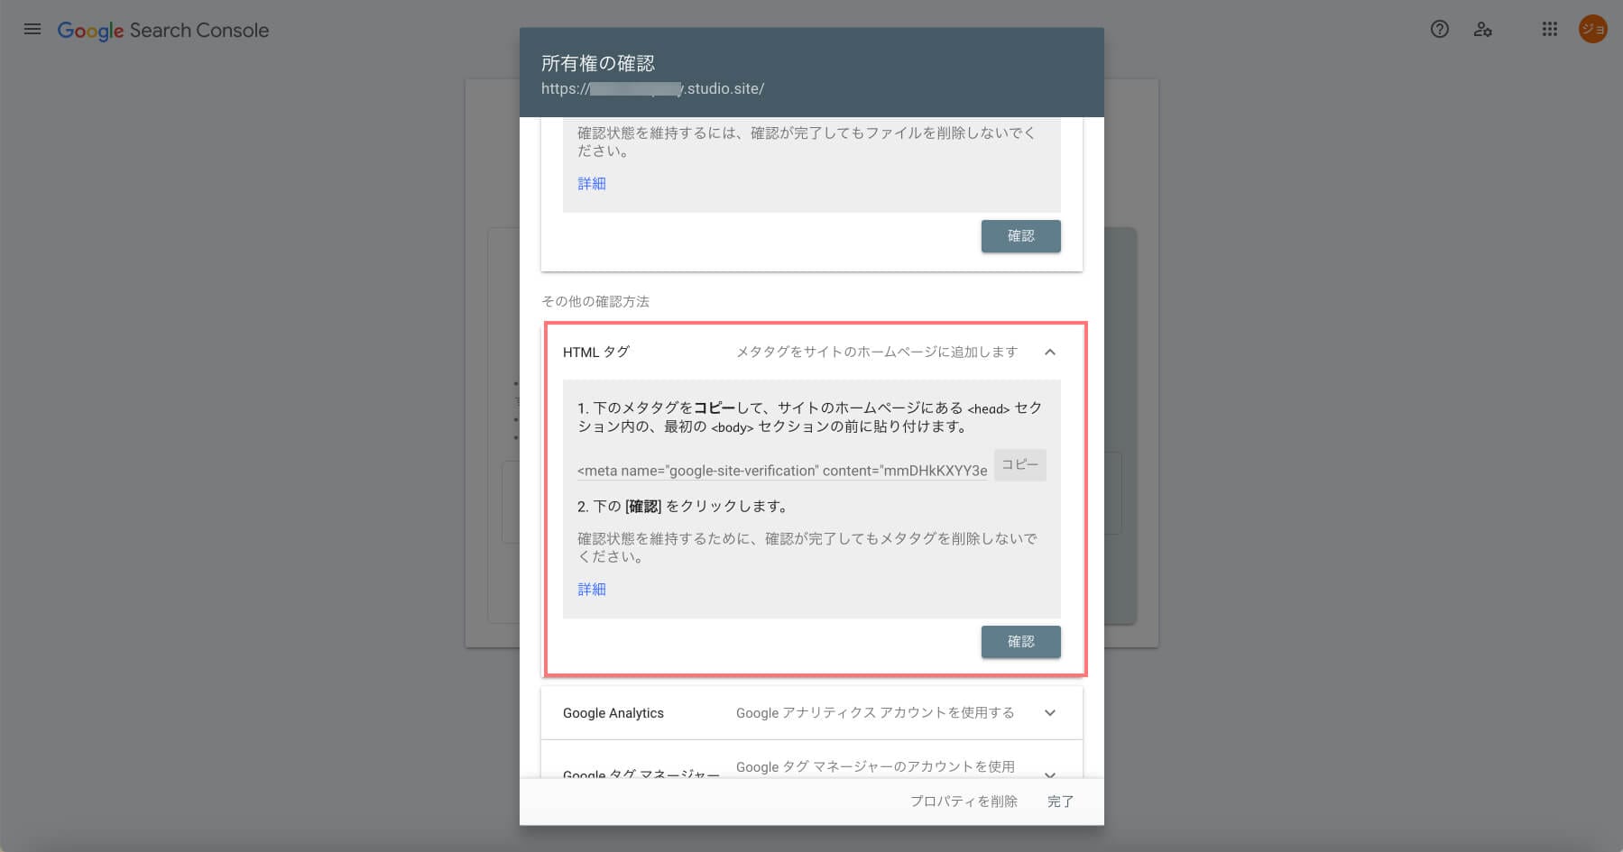Click 確認 button in HTML タグ section
The width and height of the screenshot is (1623, 852).
[1020, 642]
